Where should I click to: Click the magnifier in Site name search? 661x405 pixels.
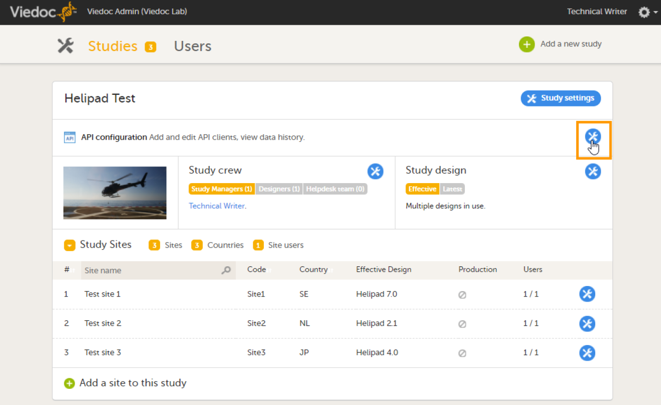tap(226, 270)
